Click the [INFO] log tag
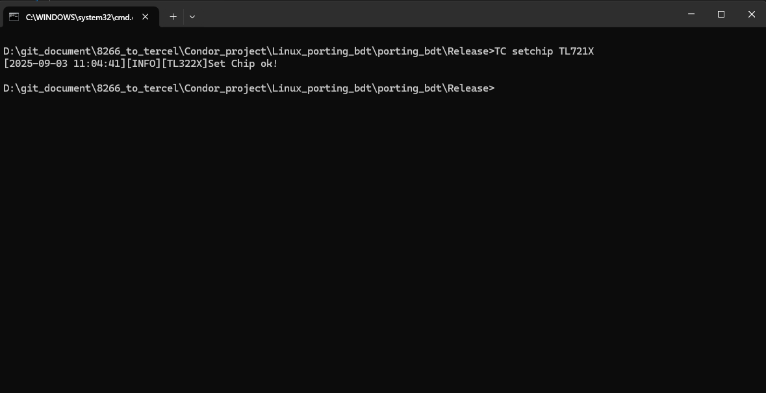The height and width of the screenshot is (393, 766). 143,64
